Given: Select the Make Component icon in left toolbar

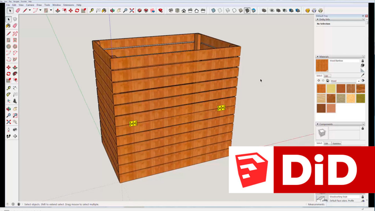Looking at the screenshot, I should click(15, 19).
